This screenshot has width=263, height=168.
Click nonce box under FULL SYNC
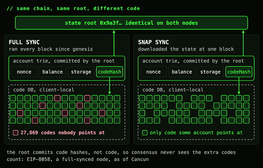24,72
